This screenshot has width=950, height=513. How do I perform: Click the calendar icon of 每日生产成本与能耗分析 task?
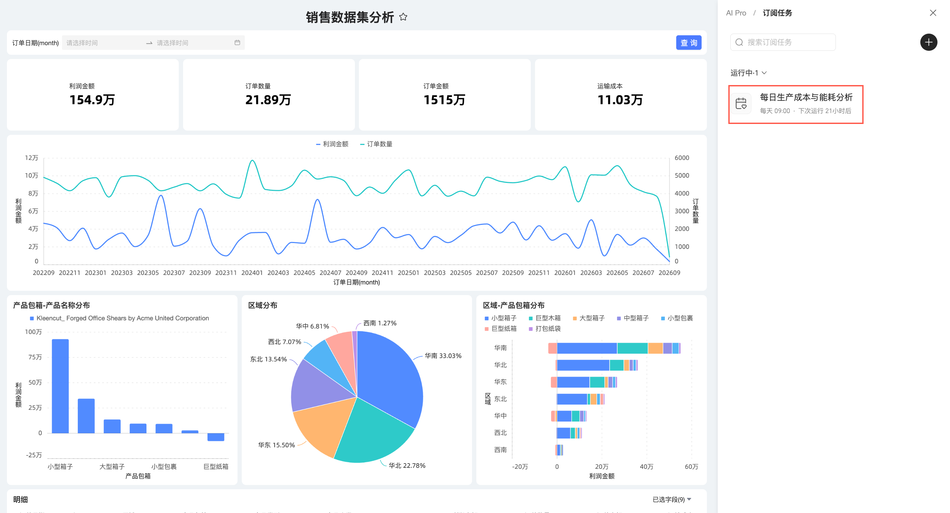(x=741, y=104)
